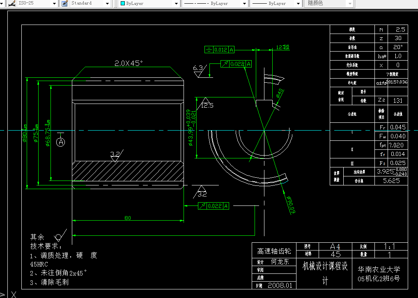This screenshot has width=418, height=298.
Task: Click the UCS X axis icon
Action: pyautogui.click(x=14, y=295)
